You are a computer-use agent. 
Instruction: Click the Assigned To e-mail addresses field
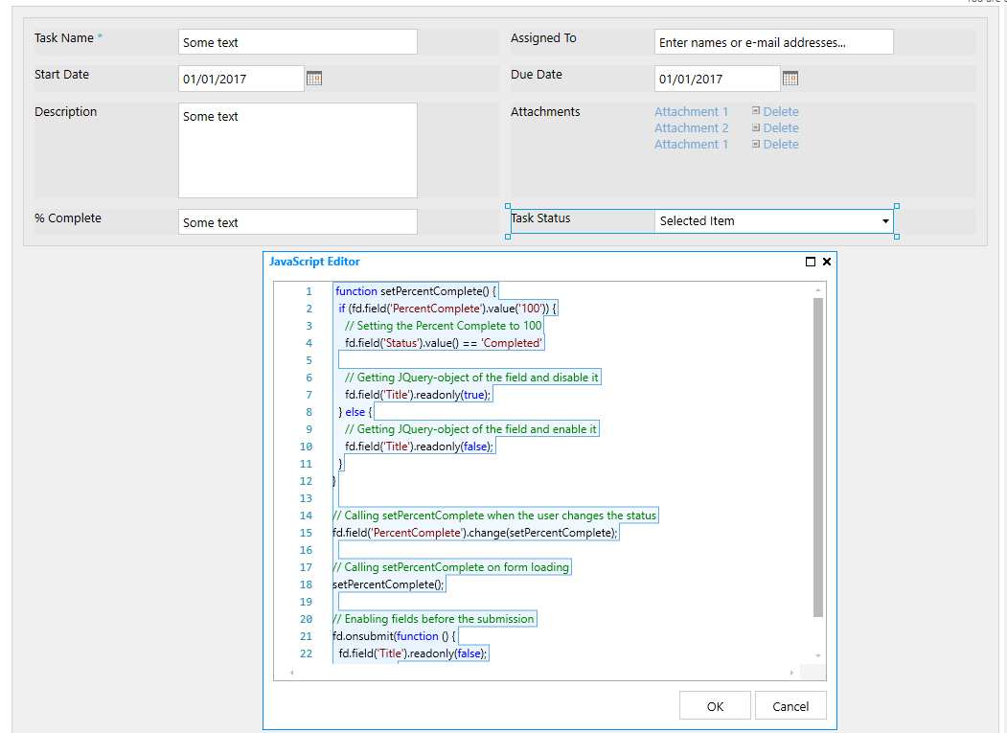(773, 41)
